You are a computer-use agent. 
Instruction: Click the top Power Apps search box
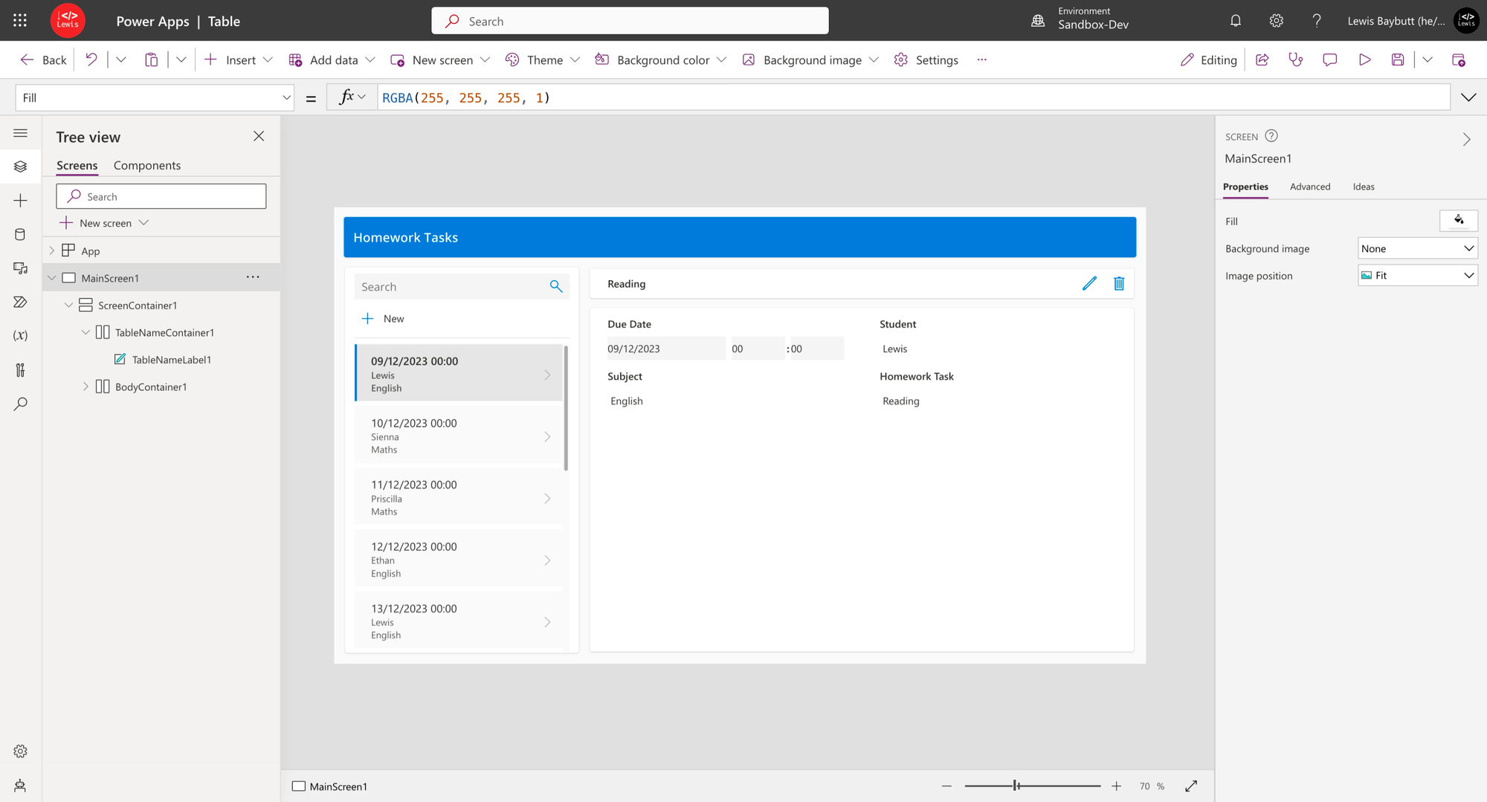tap(630, 21)
